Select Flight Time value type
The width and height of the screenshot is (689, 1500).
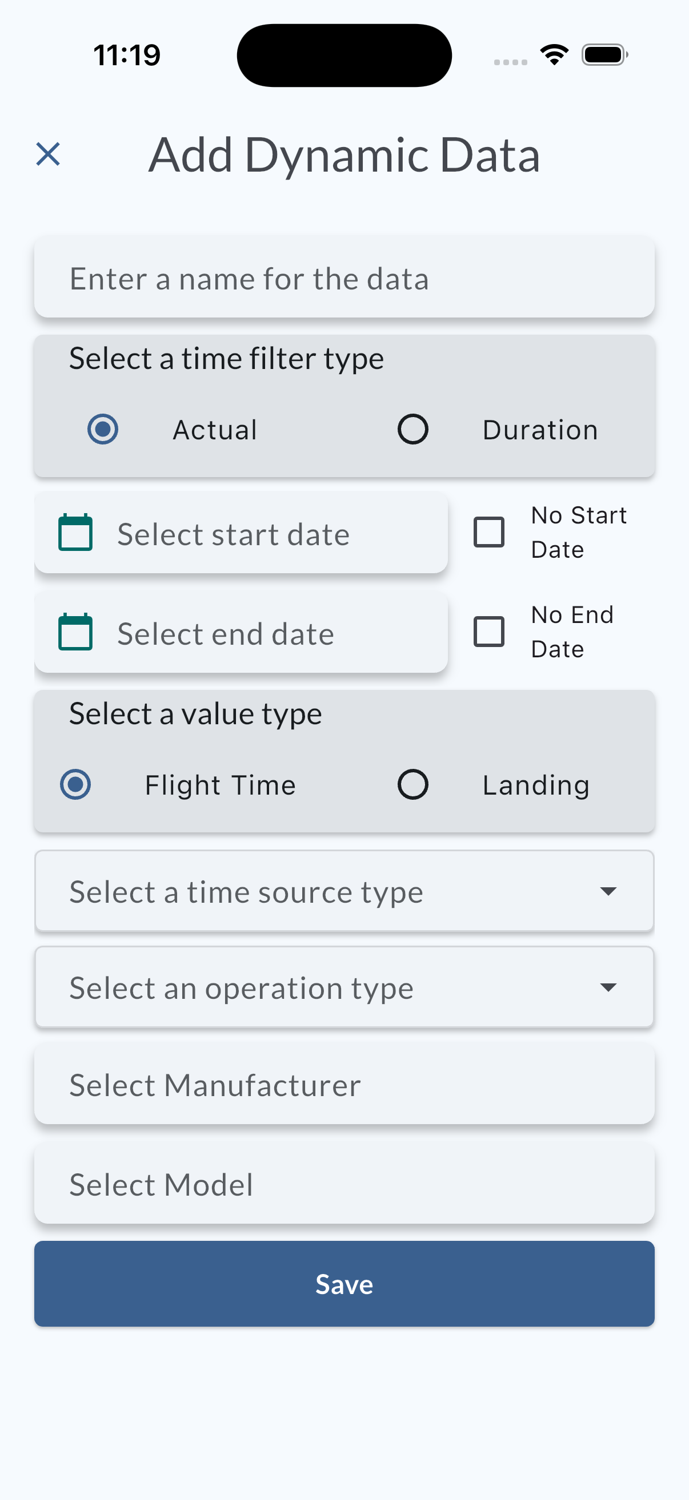75,784
